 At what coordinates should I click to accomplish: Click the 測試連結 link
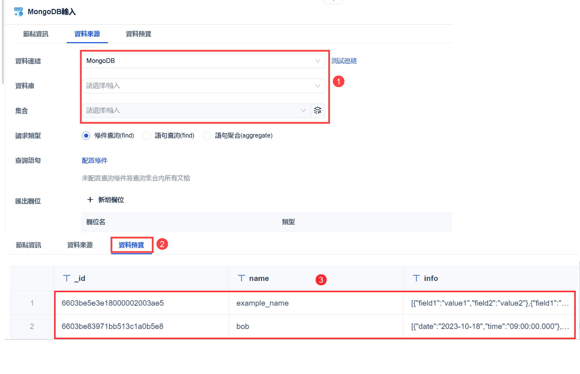(x=344, y=61)
